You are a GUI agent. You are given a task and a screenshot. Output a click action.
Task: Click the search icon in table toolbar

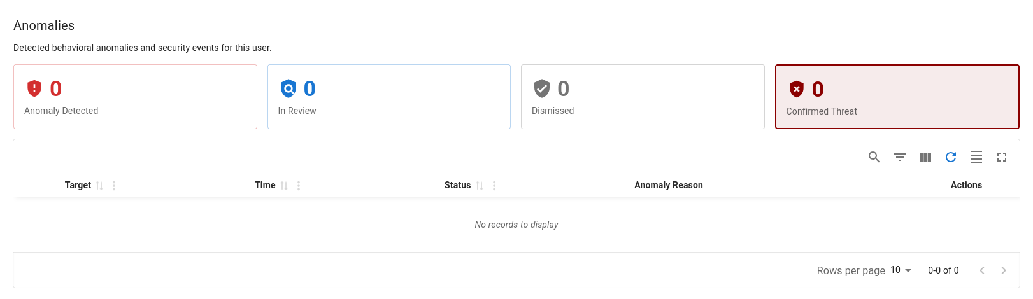874,157
